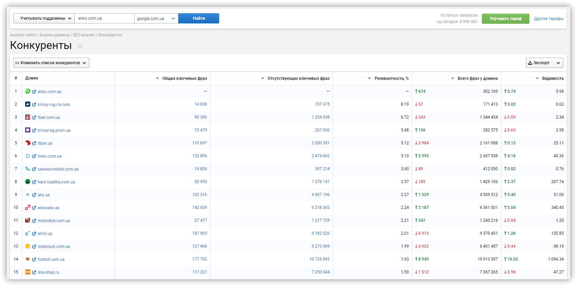The width and height of the screenshot is (577, 286).
Task: Select relevance value 8.19
Action: click(405, 104)
